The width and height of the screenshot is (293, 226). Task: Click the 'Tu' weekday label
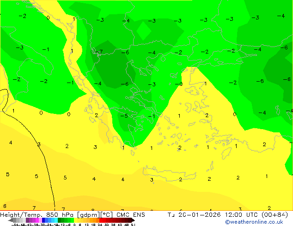(171, 215)
